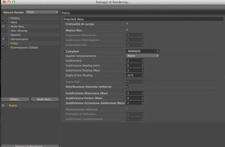Enable the Multi-Pass checkbox
Screen dimensions: 225x147
pyautogui.click(x=4, y=27)
